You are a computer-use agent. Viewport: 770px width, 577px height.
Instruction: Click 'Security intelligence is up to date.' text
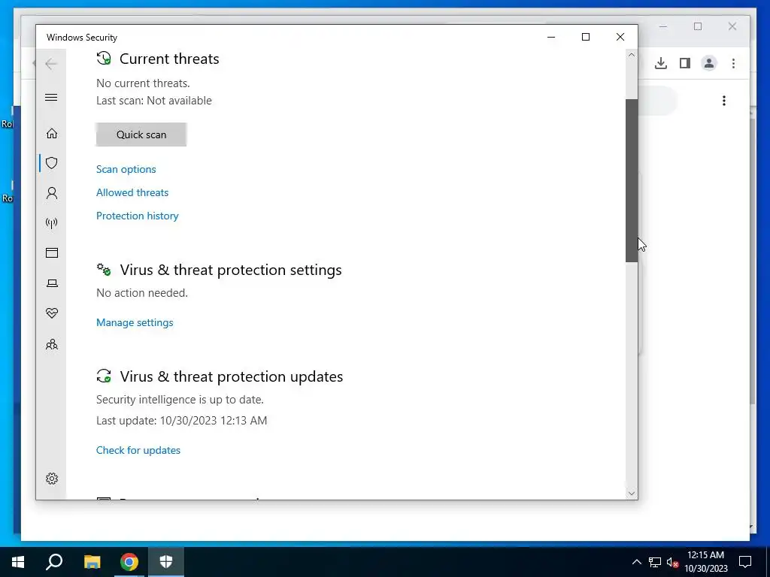coord(180,400)
